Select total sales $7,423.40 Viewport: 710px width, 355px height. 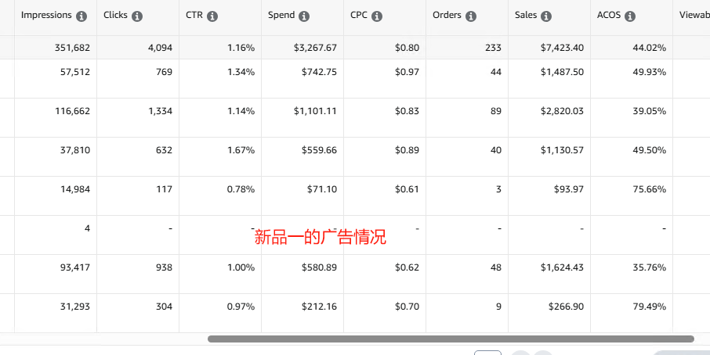click(562, 48)
